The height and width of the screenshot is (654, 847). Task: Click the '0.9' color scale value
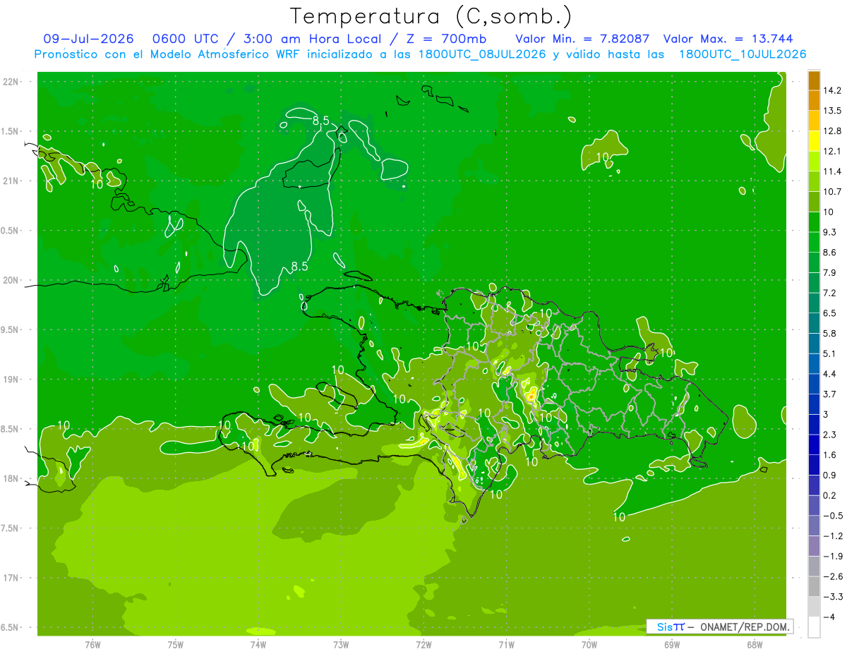click(x=830, y=476)
